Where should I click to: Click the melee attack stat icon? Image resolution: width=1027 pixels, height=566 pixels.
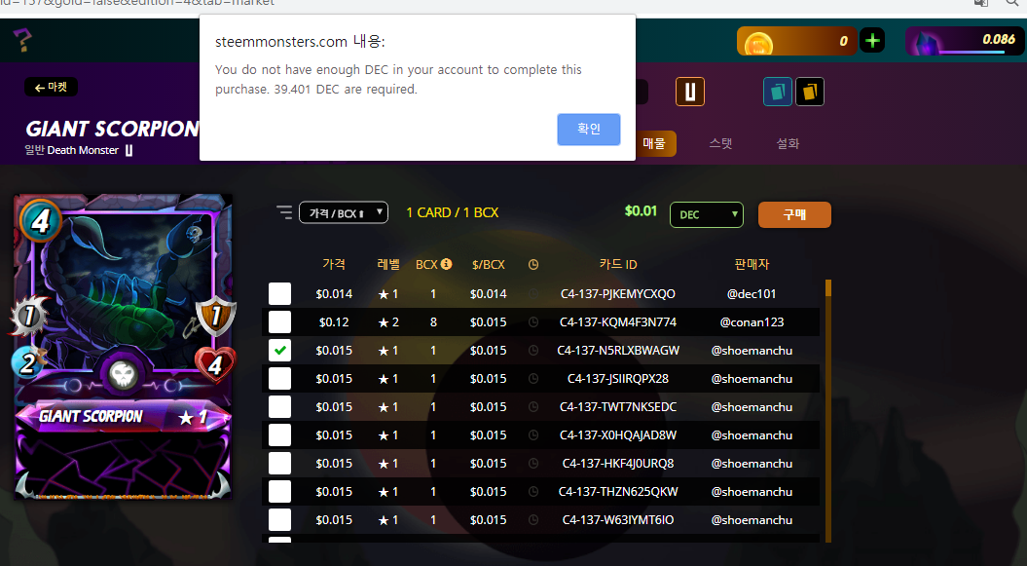pos(29,316)
